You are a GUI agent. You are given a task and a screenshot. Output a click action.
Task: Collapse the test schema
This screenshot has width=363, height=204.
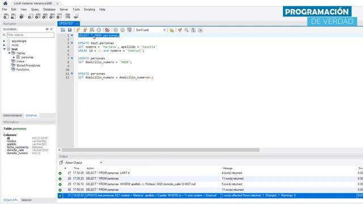point(4,49)
